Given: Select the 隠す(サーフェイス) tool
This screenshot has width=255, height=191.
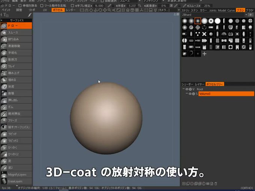Looking at the screenshot, I should point(16,127).
